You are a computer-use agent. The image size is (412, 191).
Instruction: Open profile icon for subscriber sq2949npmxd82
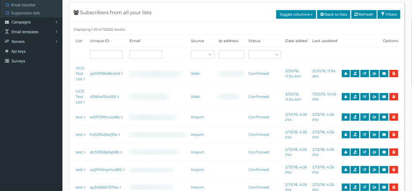346,170
